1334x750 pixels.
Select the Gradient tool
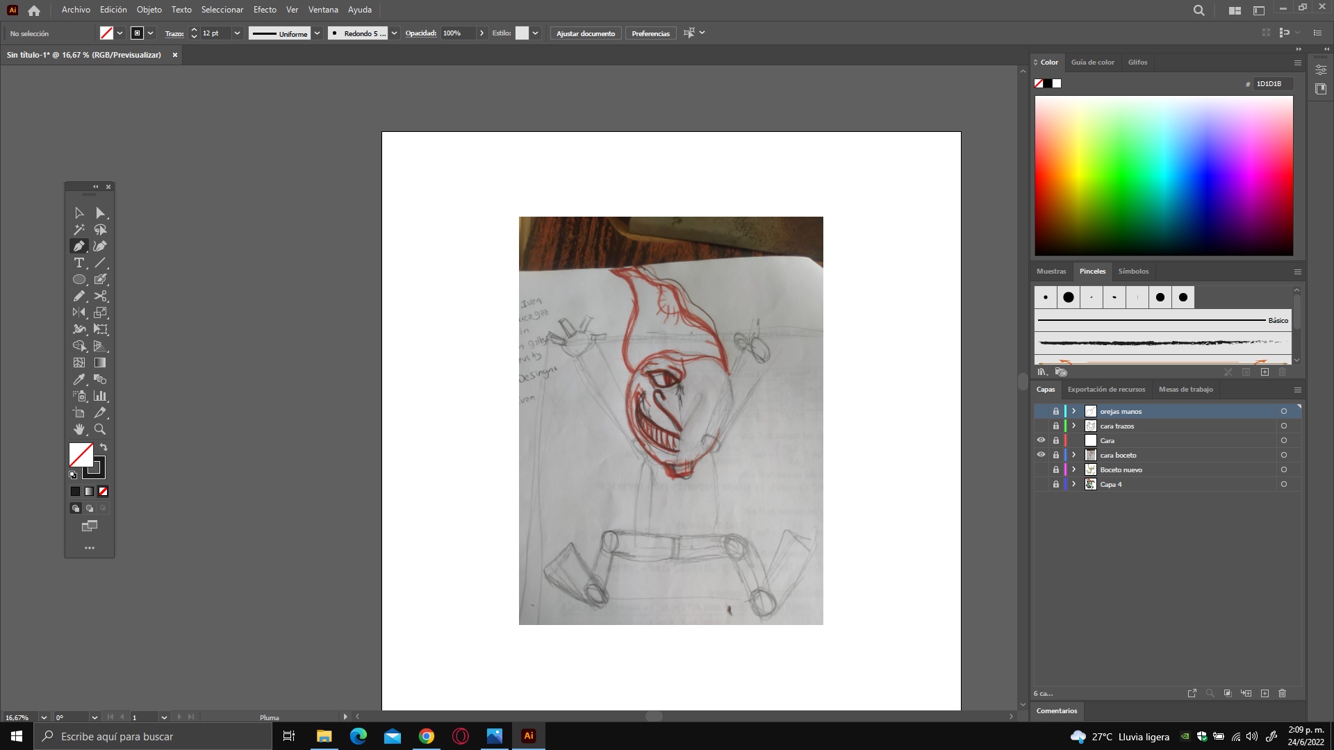click(x=100, y=363)
